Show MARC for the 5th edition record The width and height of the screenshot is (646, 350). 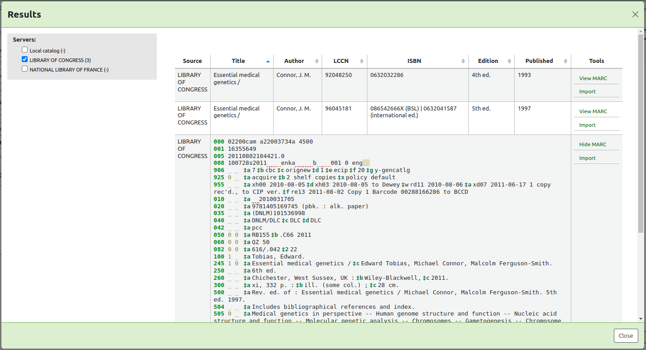[x=593, y=111]
